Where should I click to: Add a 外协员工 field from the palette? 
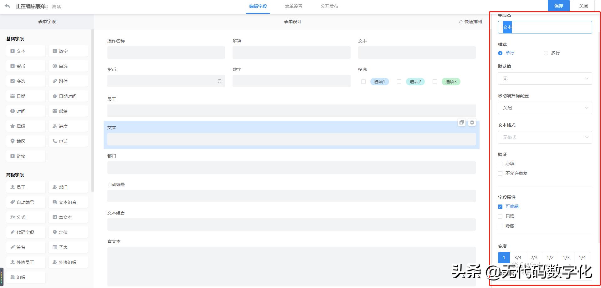pos(26,262)
